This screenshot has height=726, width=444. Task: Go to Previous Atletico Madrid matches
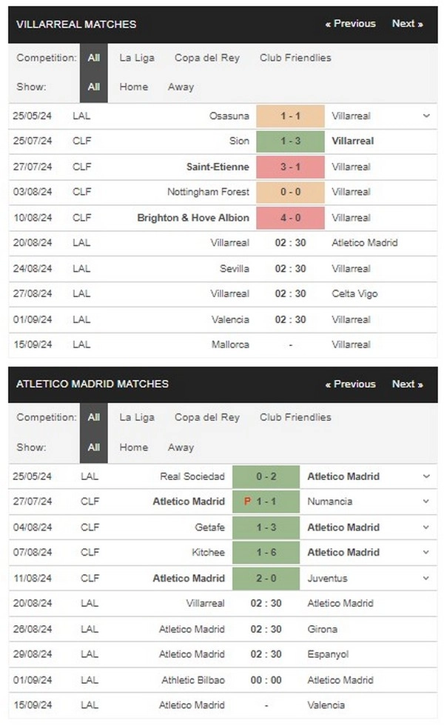[x=351, y=384]
